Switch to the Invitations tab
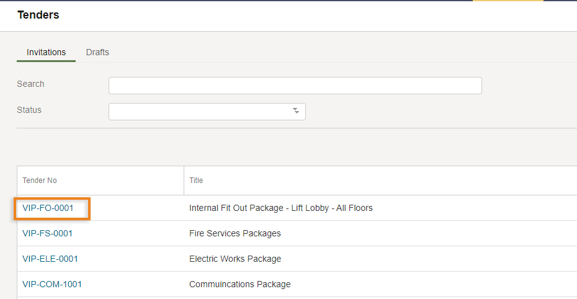Image resolution: width=577 pixels, height=299 pixels. tap(46, 52)
